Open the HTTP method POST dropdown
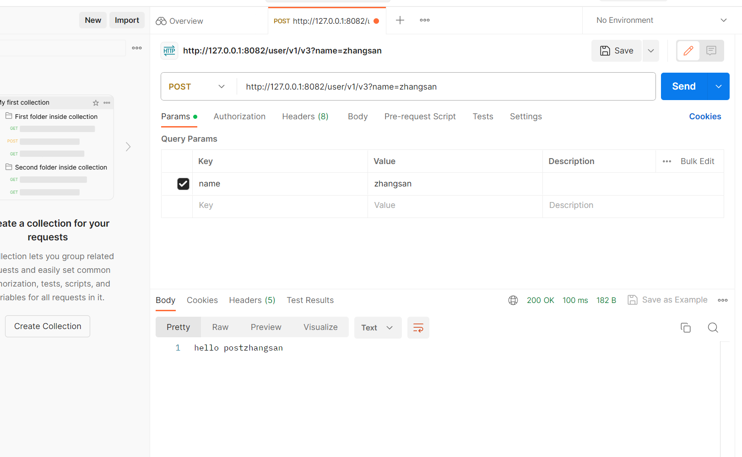742x457 pixels. pyautogui.click(x=197, y=87)
